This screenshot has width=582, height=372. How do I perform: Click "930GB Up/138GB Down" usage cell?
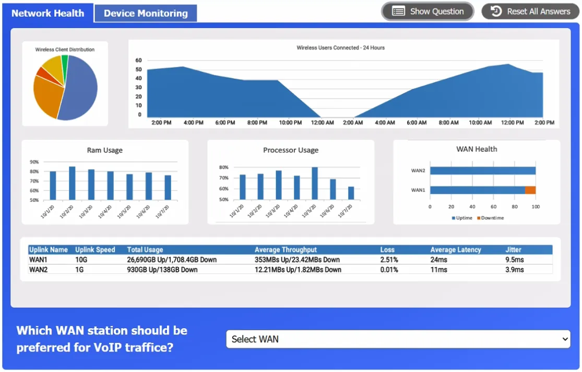coord(162,270)
